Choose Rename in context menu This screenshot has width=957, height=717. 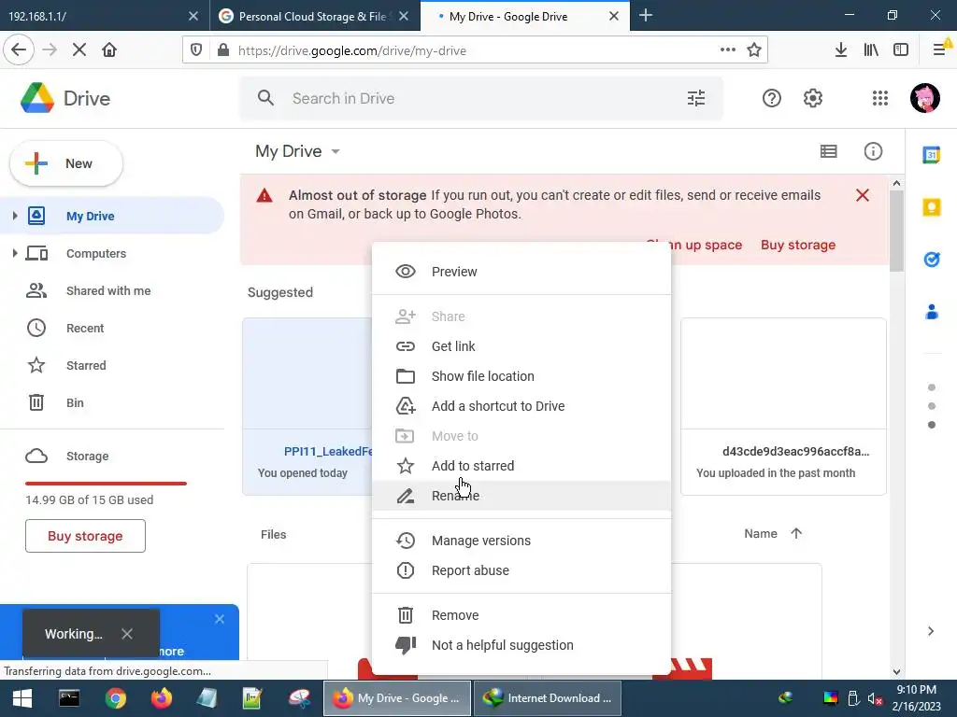click(521, 496)
